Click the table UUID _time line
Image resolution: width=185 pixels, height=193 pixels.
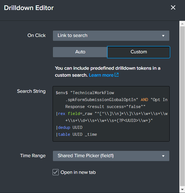point(76,135)
